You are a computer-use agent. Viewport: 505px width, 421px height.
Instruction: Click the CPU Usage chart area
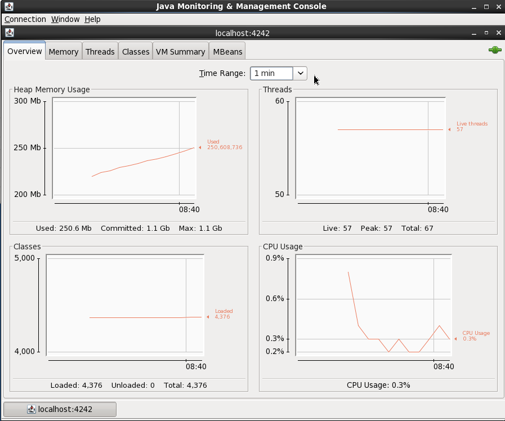[x=373, y=306]
